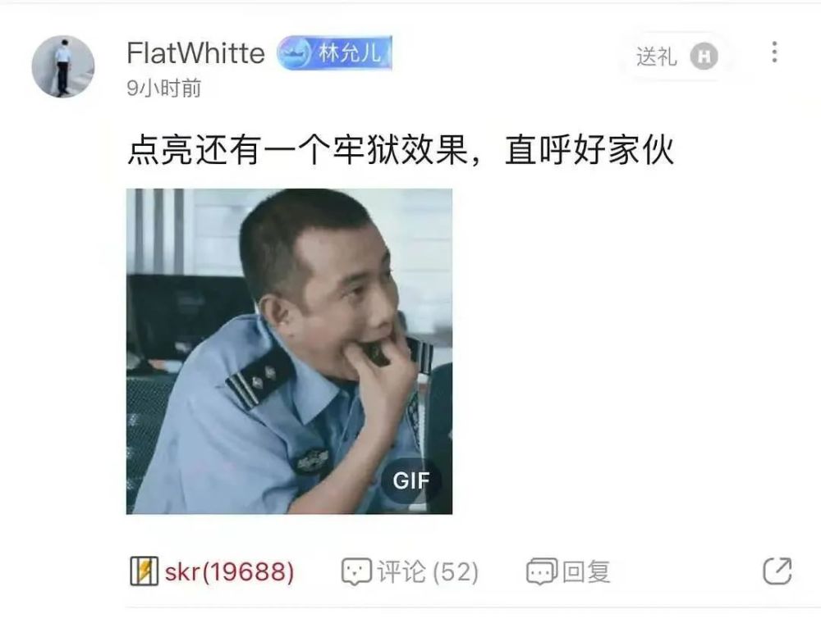Share the post with arrow icon
The height and width of the screenshot is (619, 821).
(777, 571)
